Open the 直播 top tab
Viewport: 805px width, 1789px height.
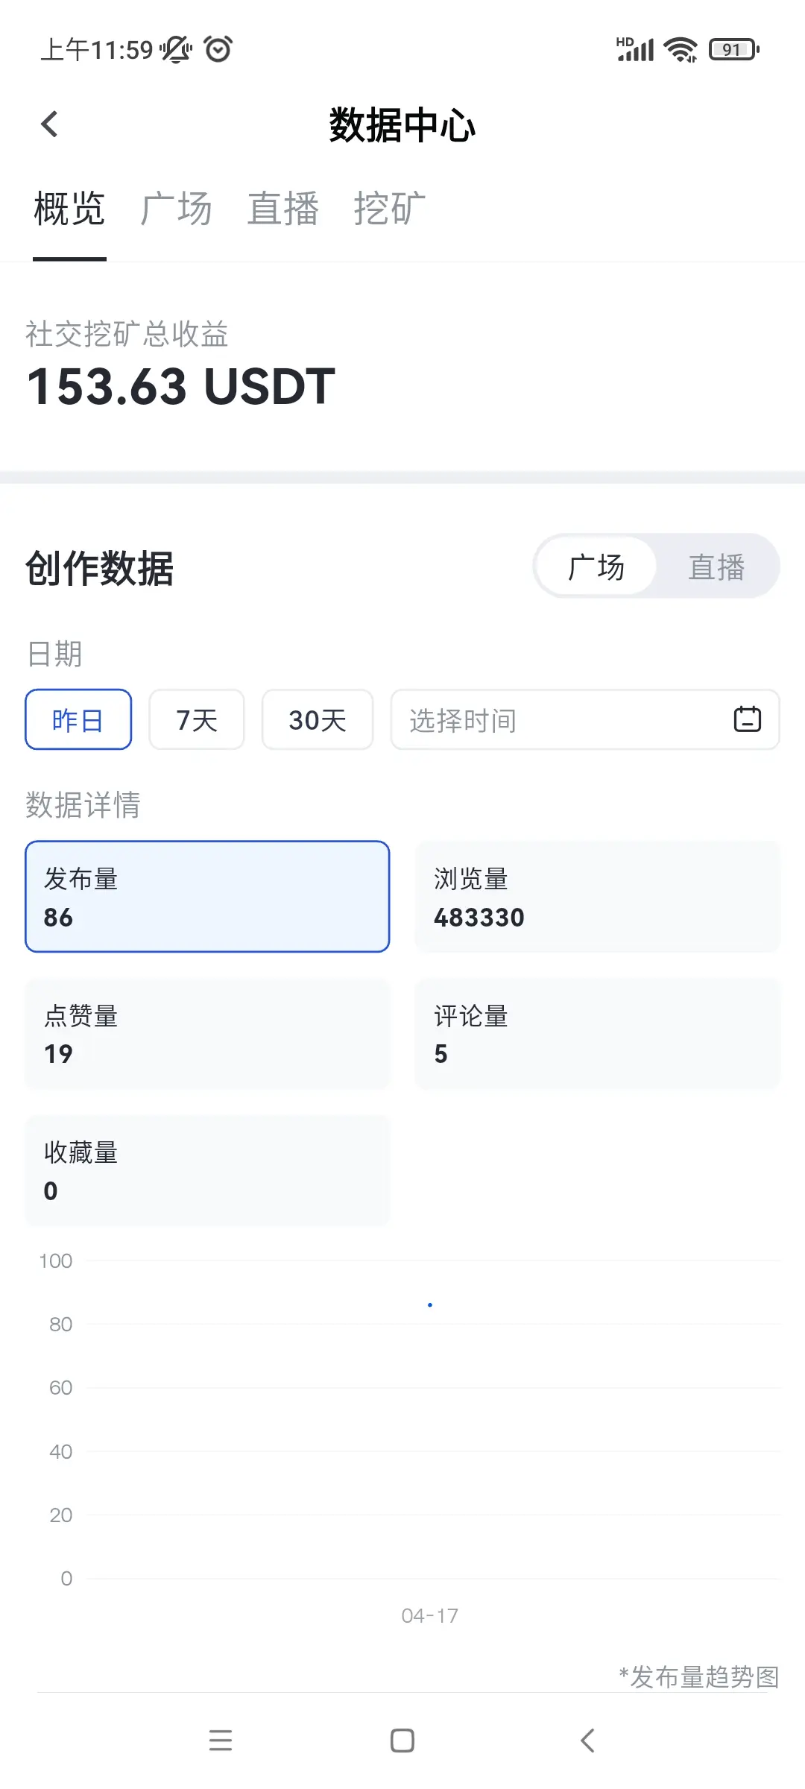(283, 209)
